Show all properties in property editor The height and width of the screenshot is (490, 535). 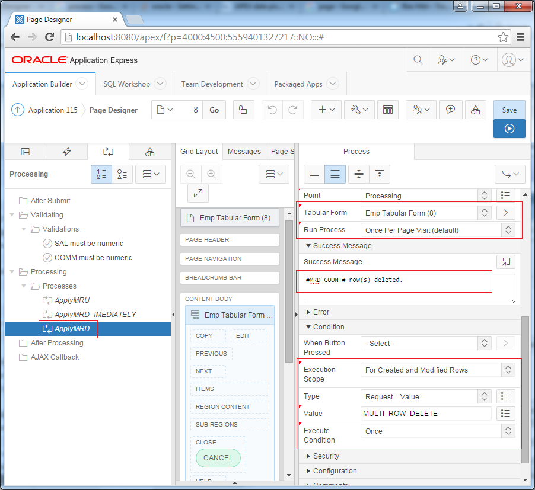[335, 174]
